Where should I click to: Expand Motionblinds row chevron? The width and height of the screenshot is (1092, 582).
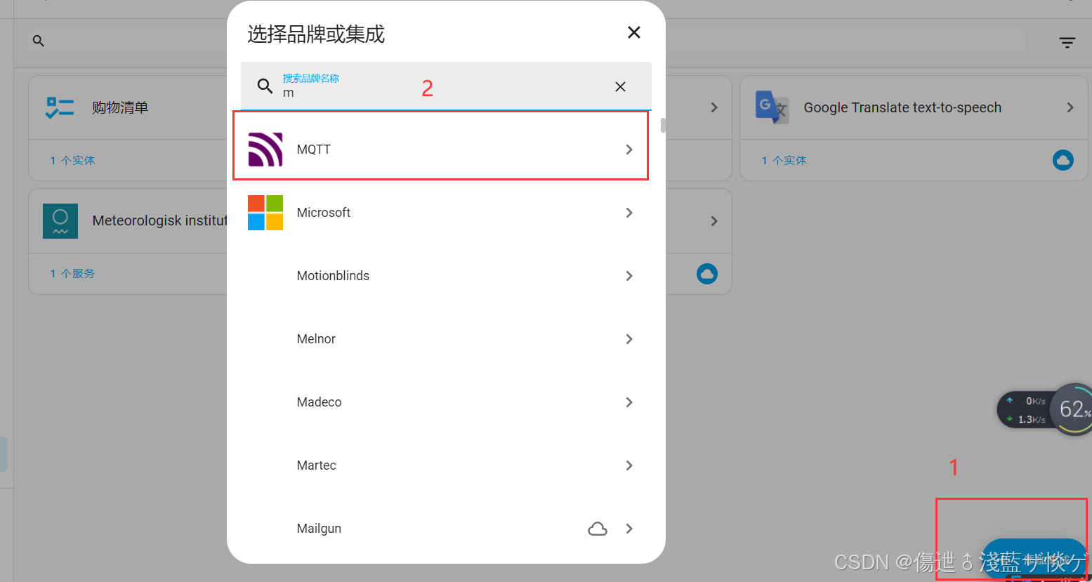(x=629, y=276)
